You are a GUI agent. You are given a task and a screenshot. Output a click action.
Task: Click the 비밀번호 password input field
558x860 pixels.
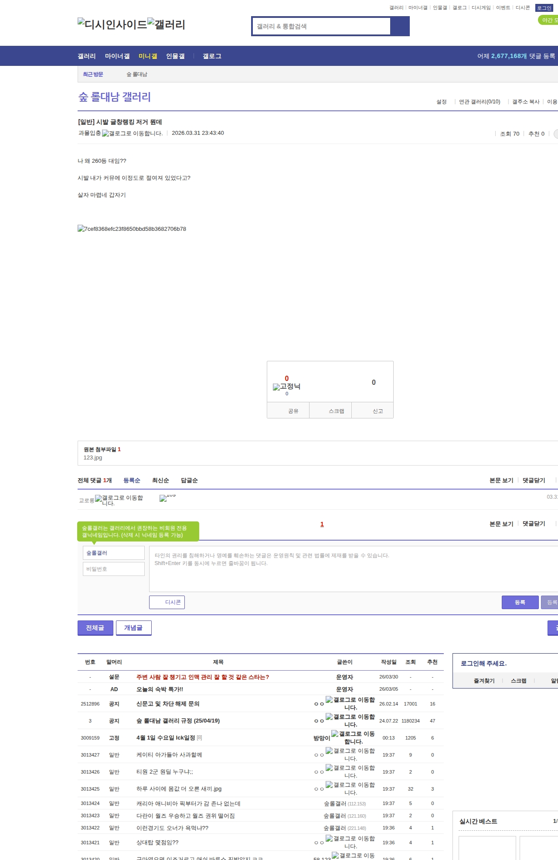click(x=114, y=569)
